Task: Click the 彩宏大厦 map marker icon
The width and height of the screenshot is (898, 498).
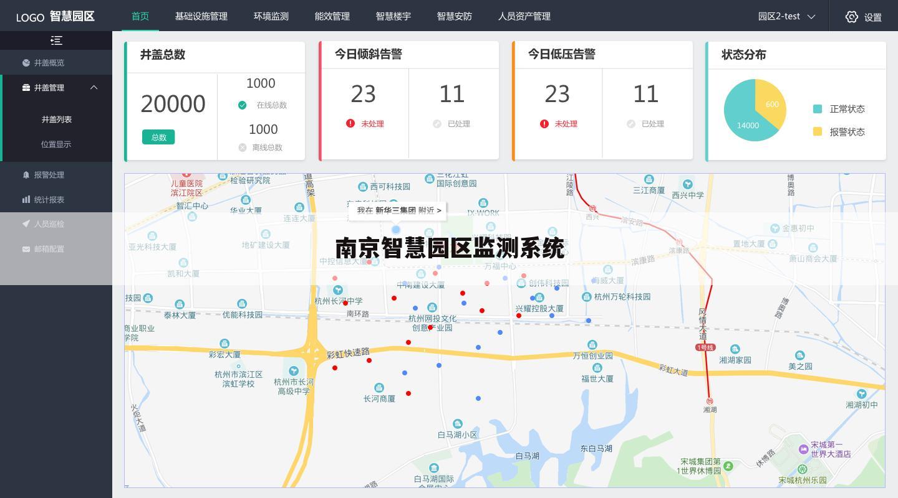Action: (x=224, y=344)
